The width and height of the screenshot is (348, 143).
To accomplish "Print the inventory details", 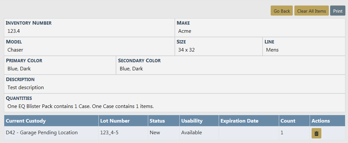I will pyautogui.click(x=338, y=11).
